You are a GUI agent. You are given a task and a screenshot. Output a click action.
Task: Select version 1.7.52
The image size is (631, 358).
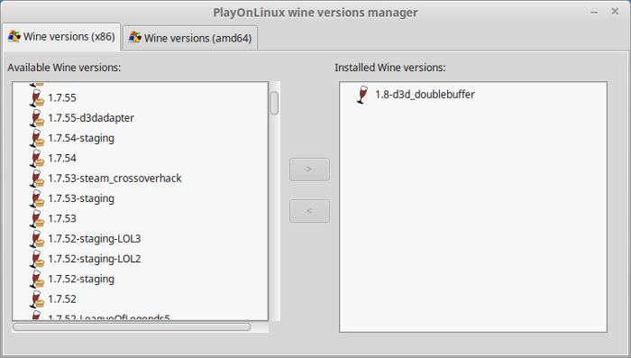coord(62,299)
